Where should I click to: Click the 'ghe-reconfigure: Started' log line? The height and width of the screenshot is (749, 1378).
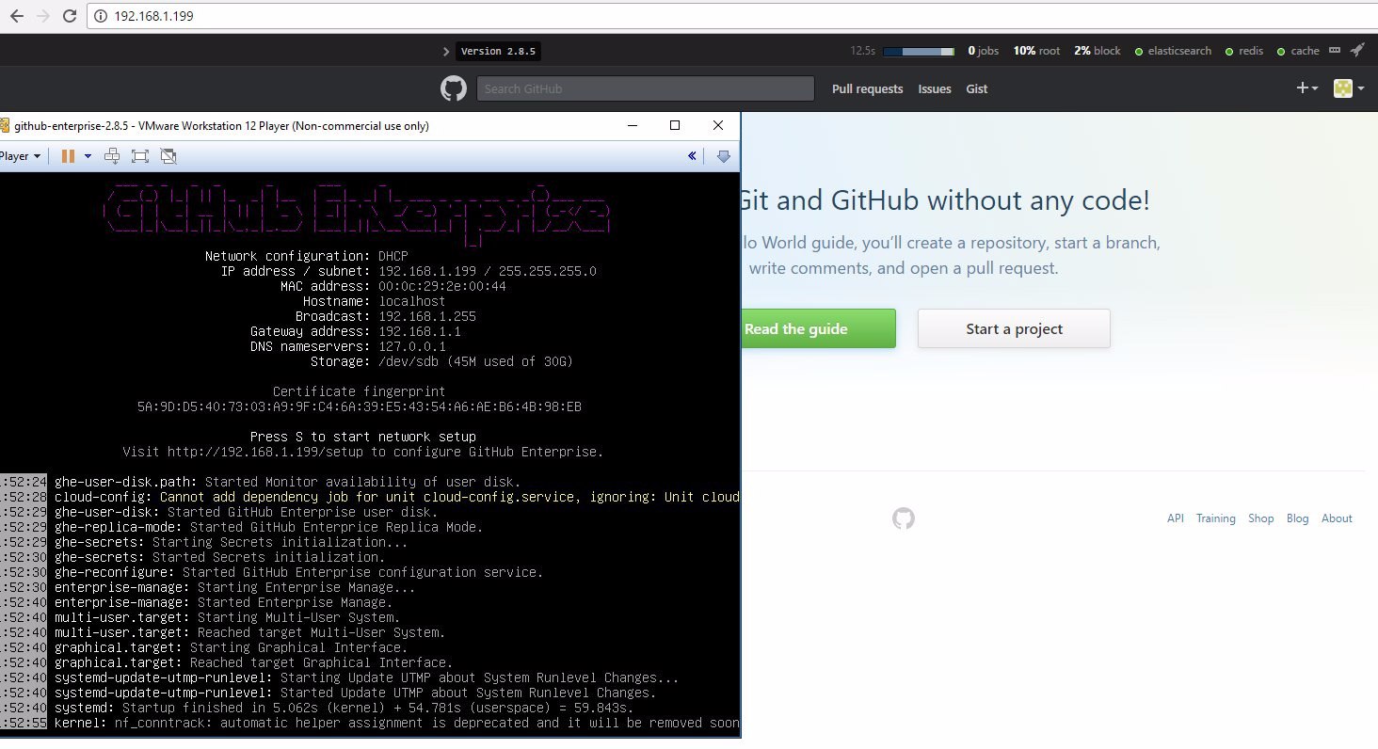pyautogui.click(x=298, y=572)
